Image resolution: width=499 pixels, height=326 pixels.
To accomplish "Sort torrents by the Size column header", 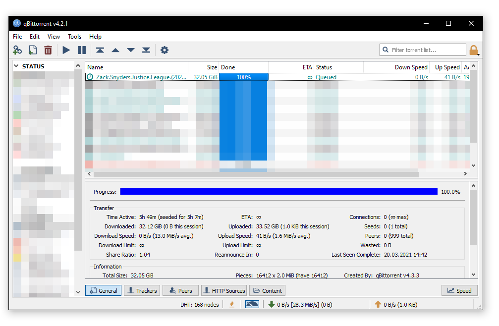I will pyautogui.click(x=203, y=67).
